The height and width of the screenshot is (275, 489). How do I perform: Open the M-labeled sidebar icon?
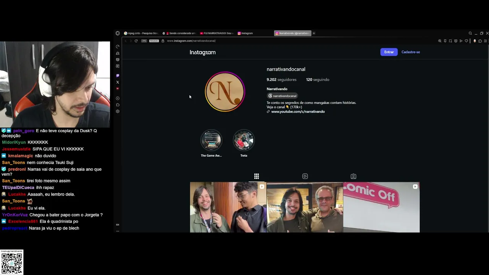(118, 66)
